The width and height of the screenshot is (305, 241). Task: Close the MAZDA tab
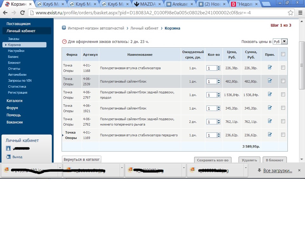[x=159, y=4]
